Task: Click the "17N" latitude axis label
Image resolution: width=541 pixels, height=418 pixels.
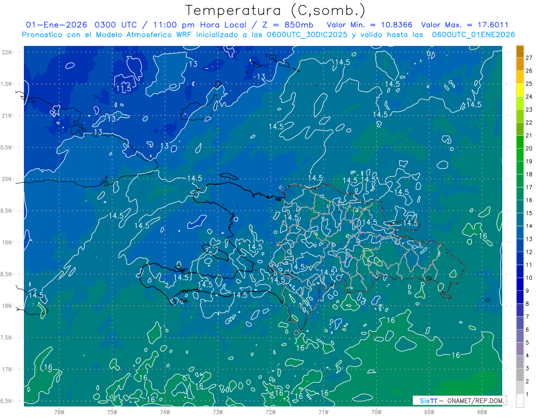Action: tap(7, 370)
